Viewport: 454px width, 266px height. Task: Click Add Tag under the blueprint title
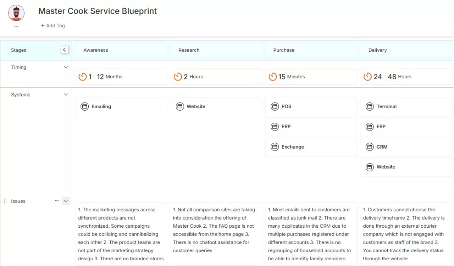pyautogui.click(x=53, y=25)
